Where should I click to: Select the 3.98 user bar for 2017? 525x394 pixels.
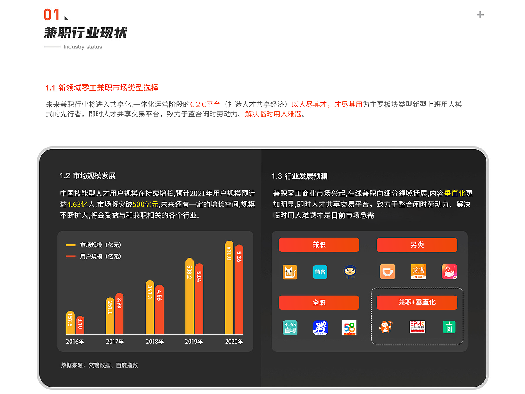[119, 313]
